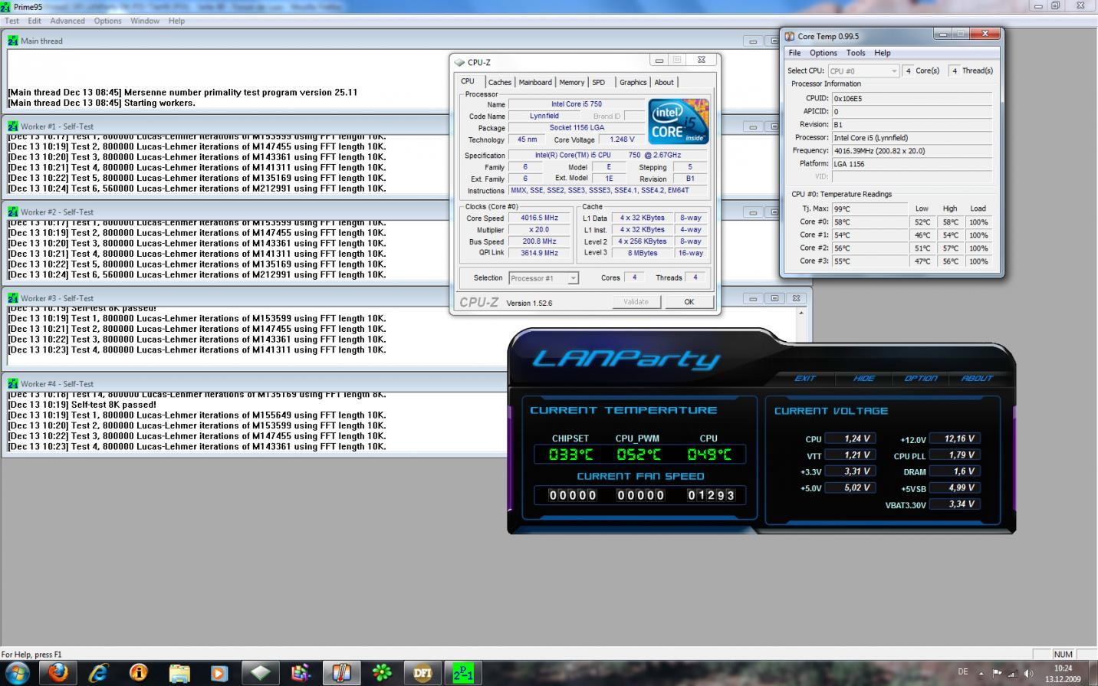
Task: Click the Main thread window icon
Action: [13, 41]
